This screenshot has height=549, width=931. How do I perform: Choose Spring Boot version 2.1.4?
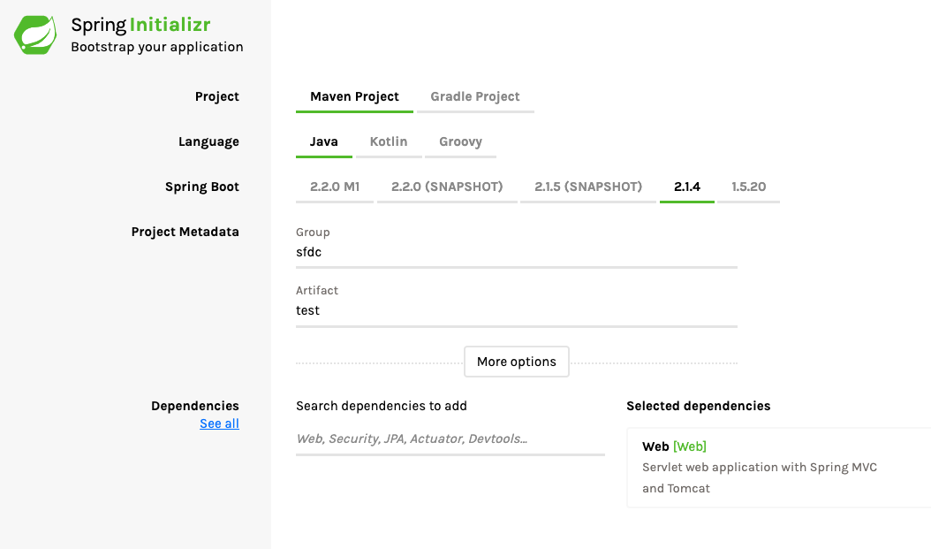click(686, 187)
